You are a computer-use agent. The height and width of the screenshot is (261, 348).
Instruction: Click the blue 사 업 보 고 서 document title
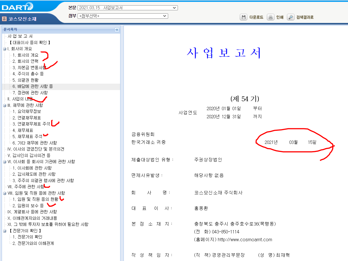[x=224, y=53]
